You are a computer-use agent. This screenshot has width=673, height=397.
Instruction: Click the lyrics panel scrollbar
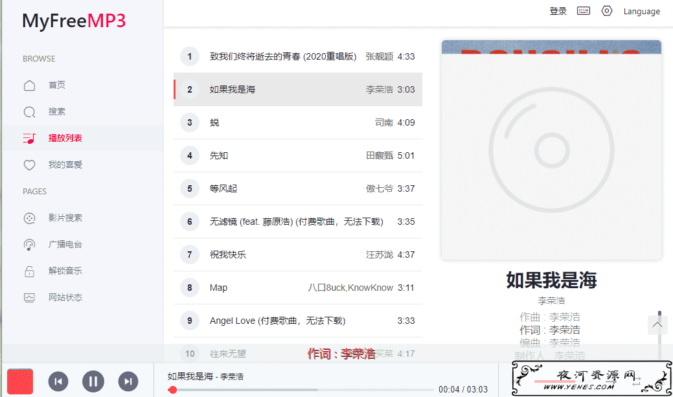(x=659, y=335)
